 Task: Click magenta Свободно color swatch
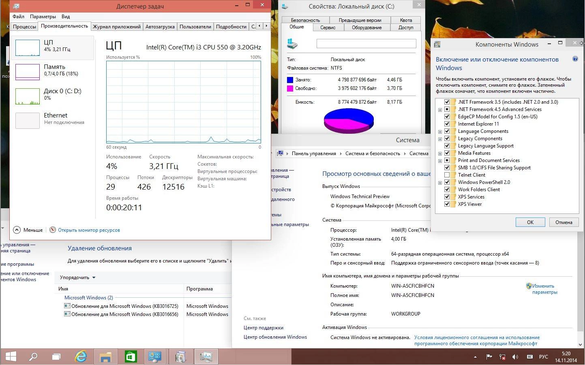point(290,88)
